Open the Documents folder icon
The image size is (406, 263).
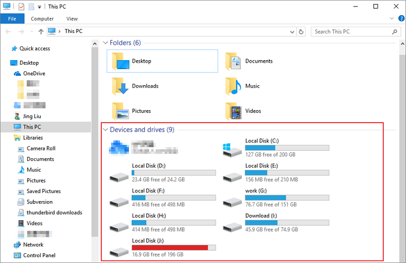tap(233, 61)
